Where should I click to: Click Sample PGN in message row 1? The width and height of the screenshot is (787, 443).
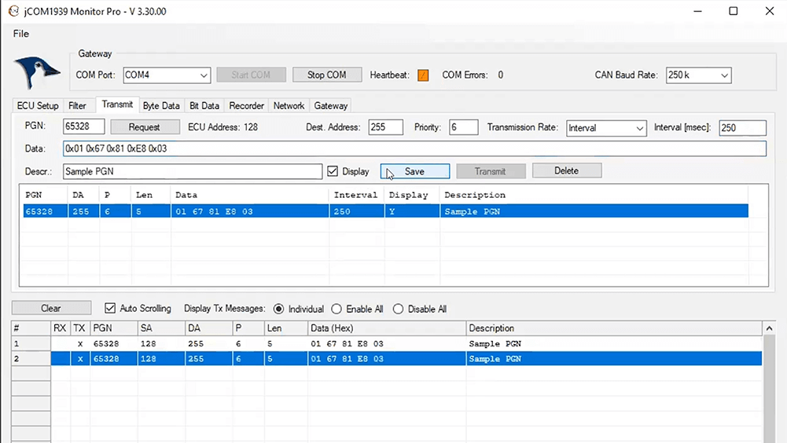495,344
